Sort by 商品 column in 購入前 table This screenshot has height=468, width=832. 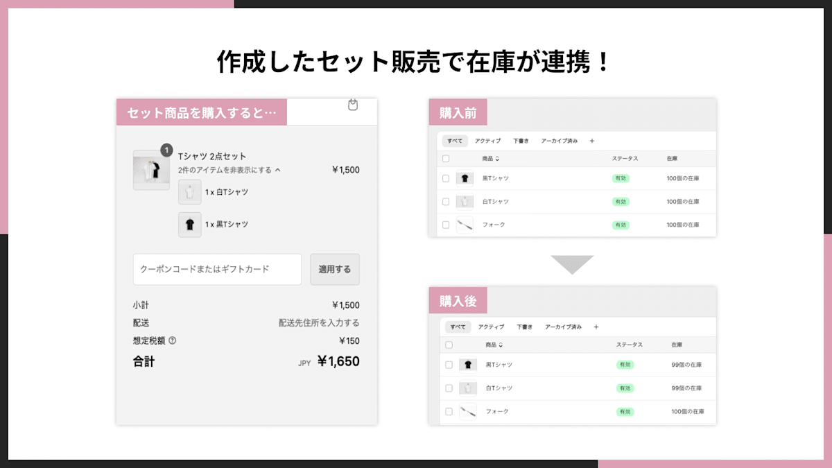[x=490, y=159]
